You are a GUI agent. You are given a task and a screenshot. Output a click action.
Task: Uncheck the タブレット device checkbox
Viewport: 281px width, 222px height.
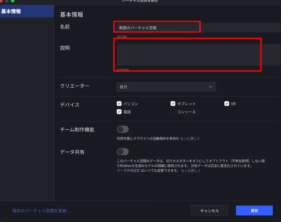coord(173,104)
